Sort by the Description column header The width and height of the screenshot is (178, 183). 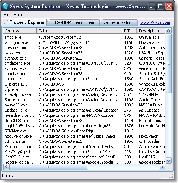pyautogui.click(x=151, y=31)
